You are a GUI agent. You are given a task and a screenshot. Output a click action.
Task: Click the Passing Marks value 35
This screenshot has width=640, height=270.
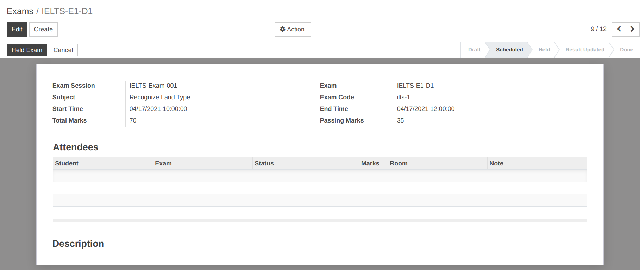(x=400, y=120)
